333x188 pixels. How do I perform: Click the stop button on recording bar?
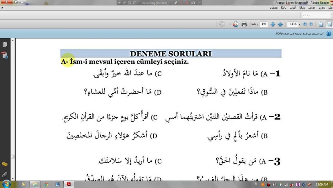pos(187,3)
